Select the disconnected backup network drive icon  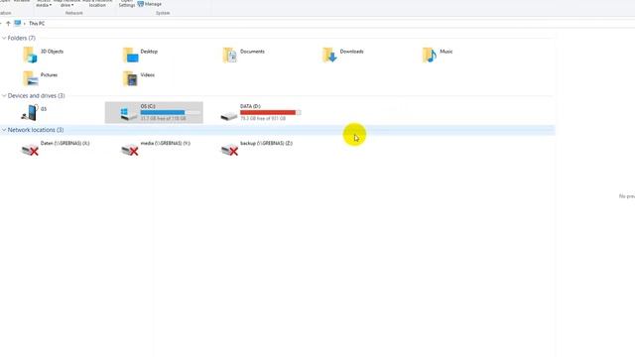(x=229, y=150)
